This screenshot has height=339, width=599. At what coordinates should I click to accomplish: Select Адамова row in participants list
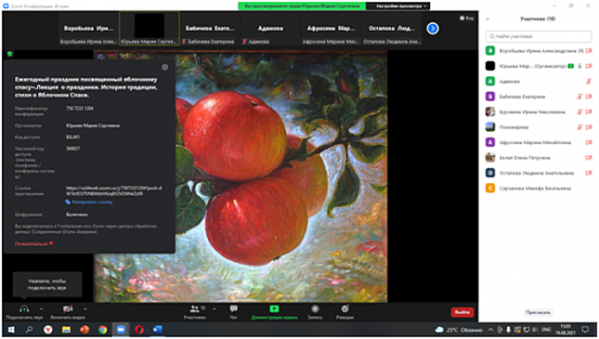click(x=539, y=82)
